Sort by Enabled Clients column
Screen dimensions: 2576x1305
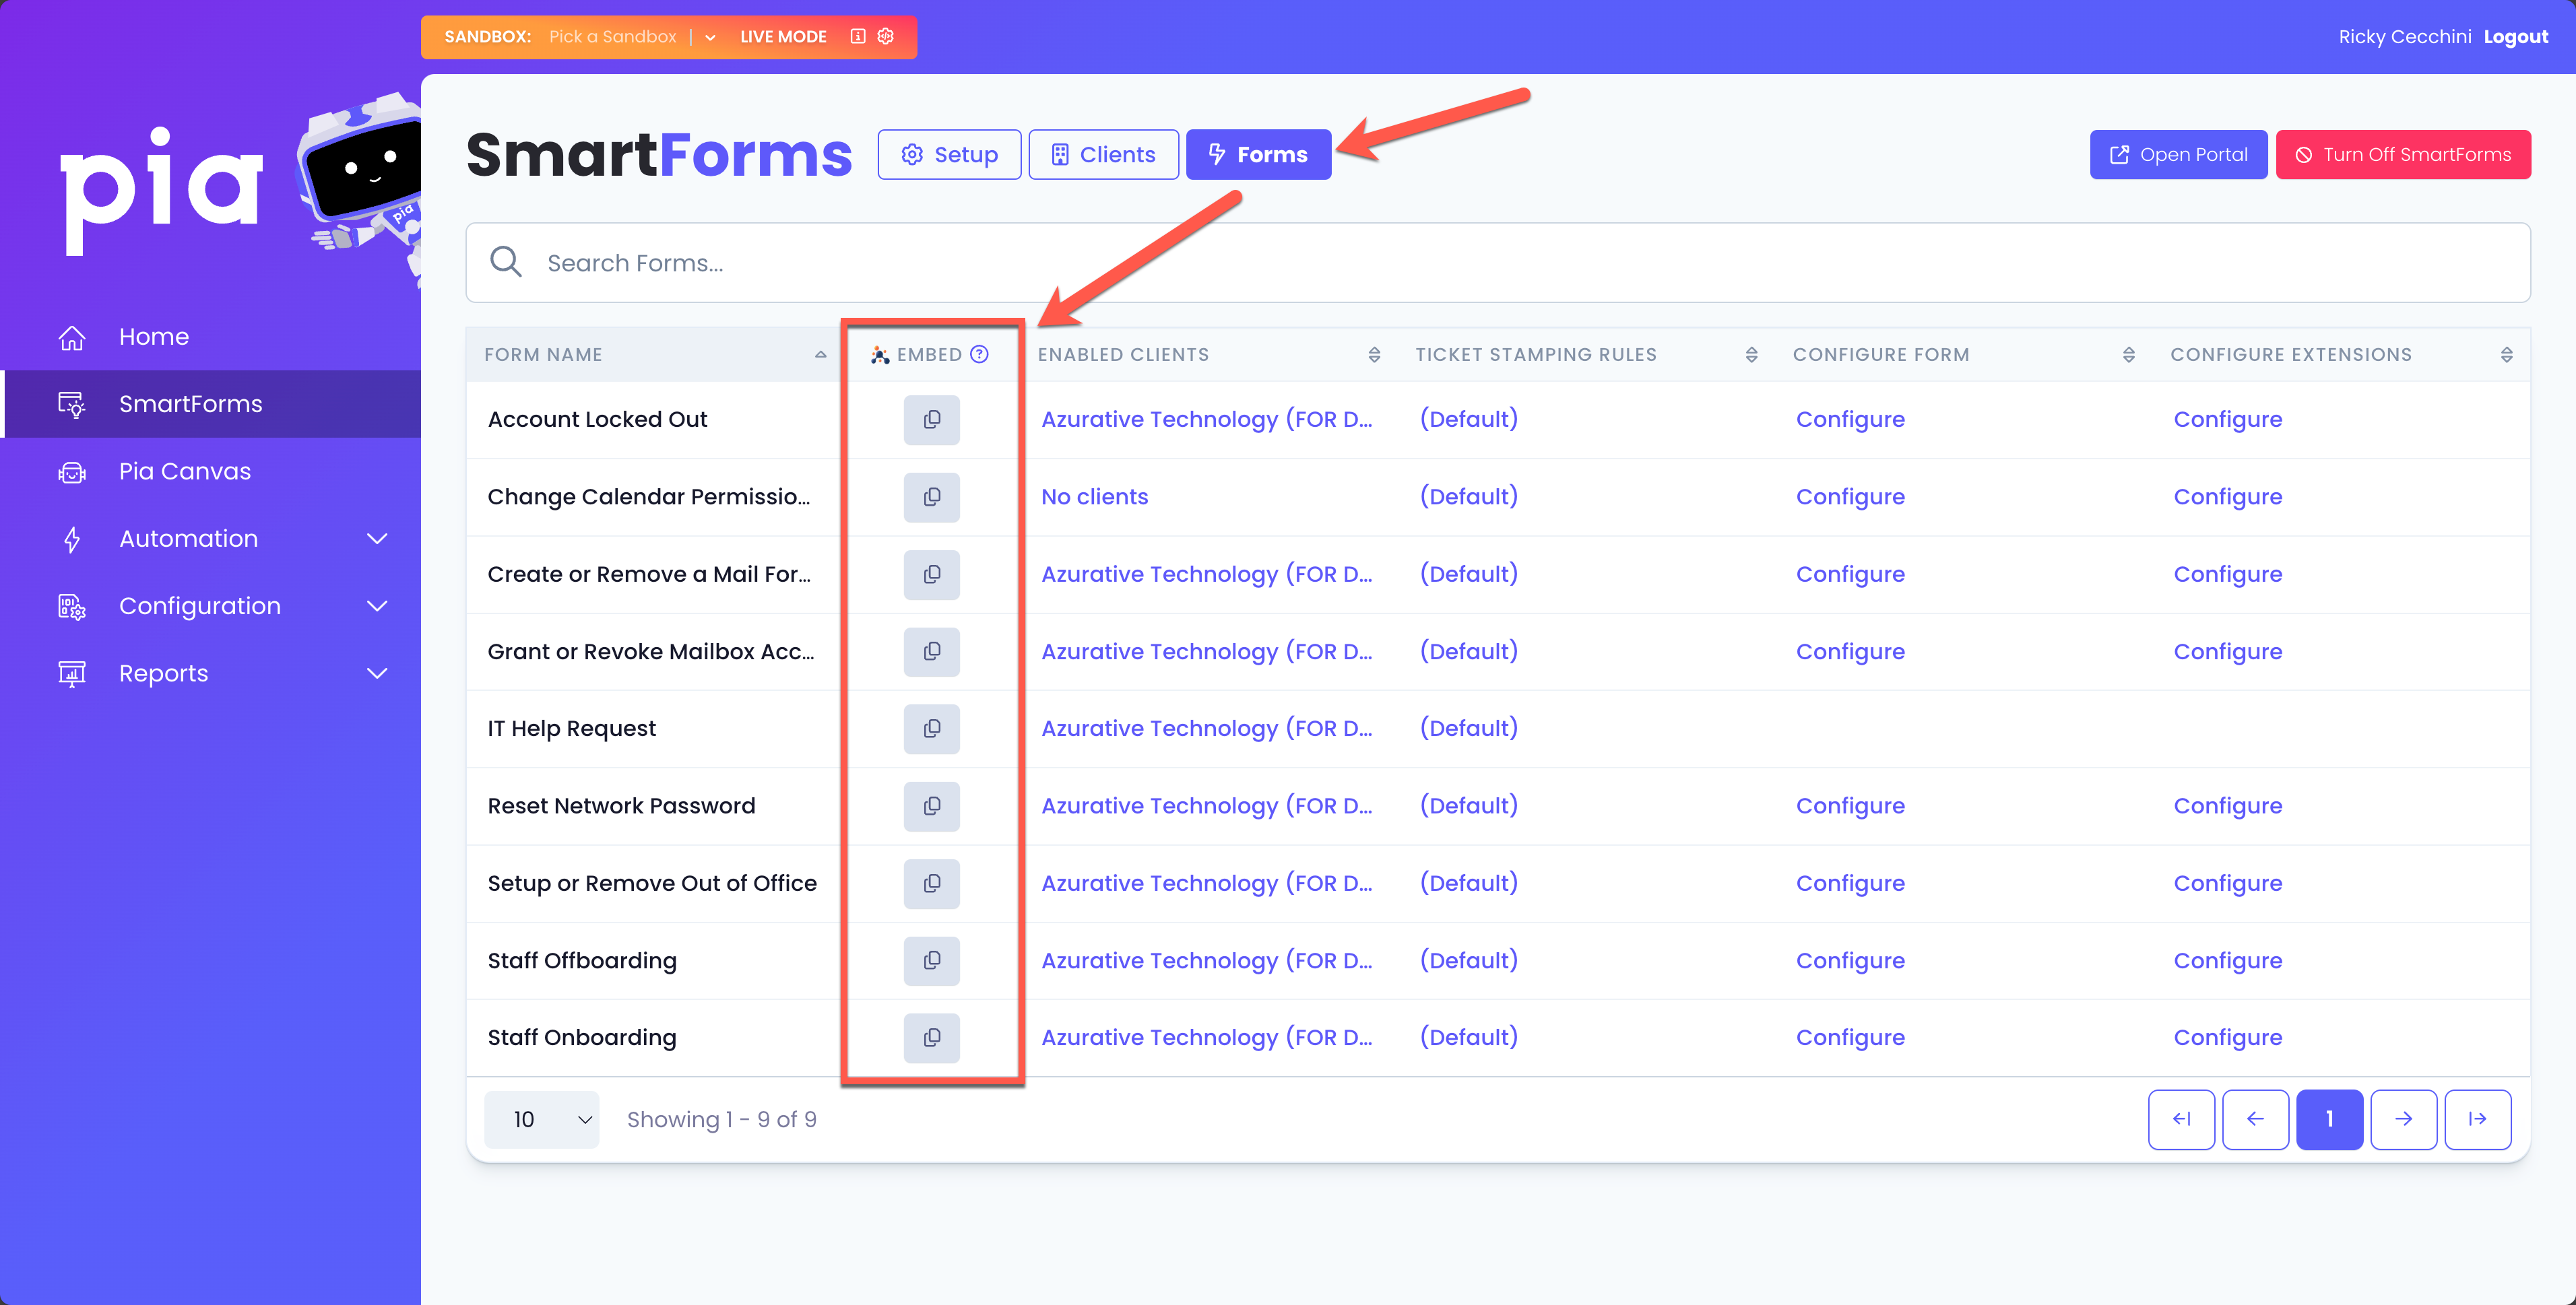tap(1374, 355)
